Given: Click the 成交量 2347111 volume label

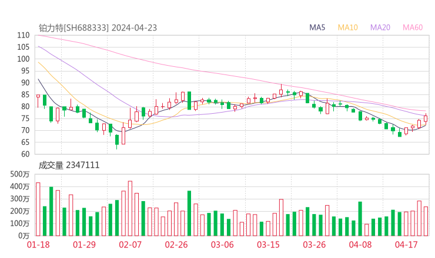Looking at the screenshot, I should [69, 165].
